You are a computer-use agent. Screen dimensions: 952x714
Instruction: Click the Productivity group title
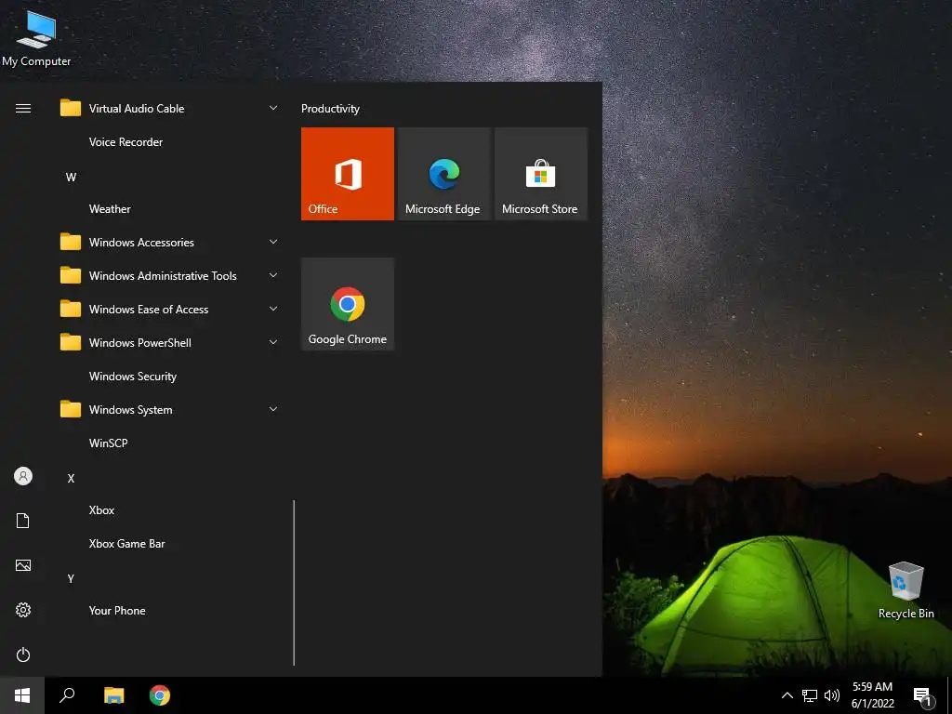[330, 109]
